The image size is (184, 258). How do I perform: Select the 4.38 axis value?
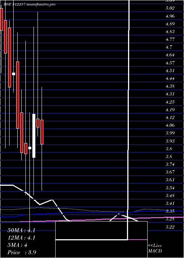(x=170, y=86)
